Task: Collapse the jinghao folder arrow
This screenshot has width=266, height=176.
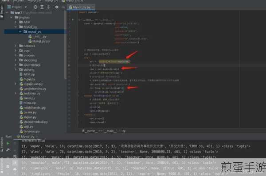Action: [x=12, y=17]
